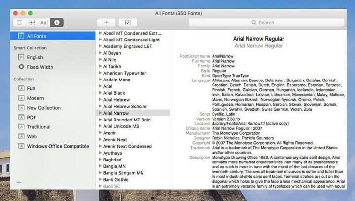
Task: Select Arial in font list
Action: coord(108,86)
